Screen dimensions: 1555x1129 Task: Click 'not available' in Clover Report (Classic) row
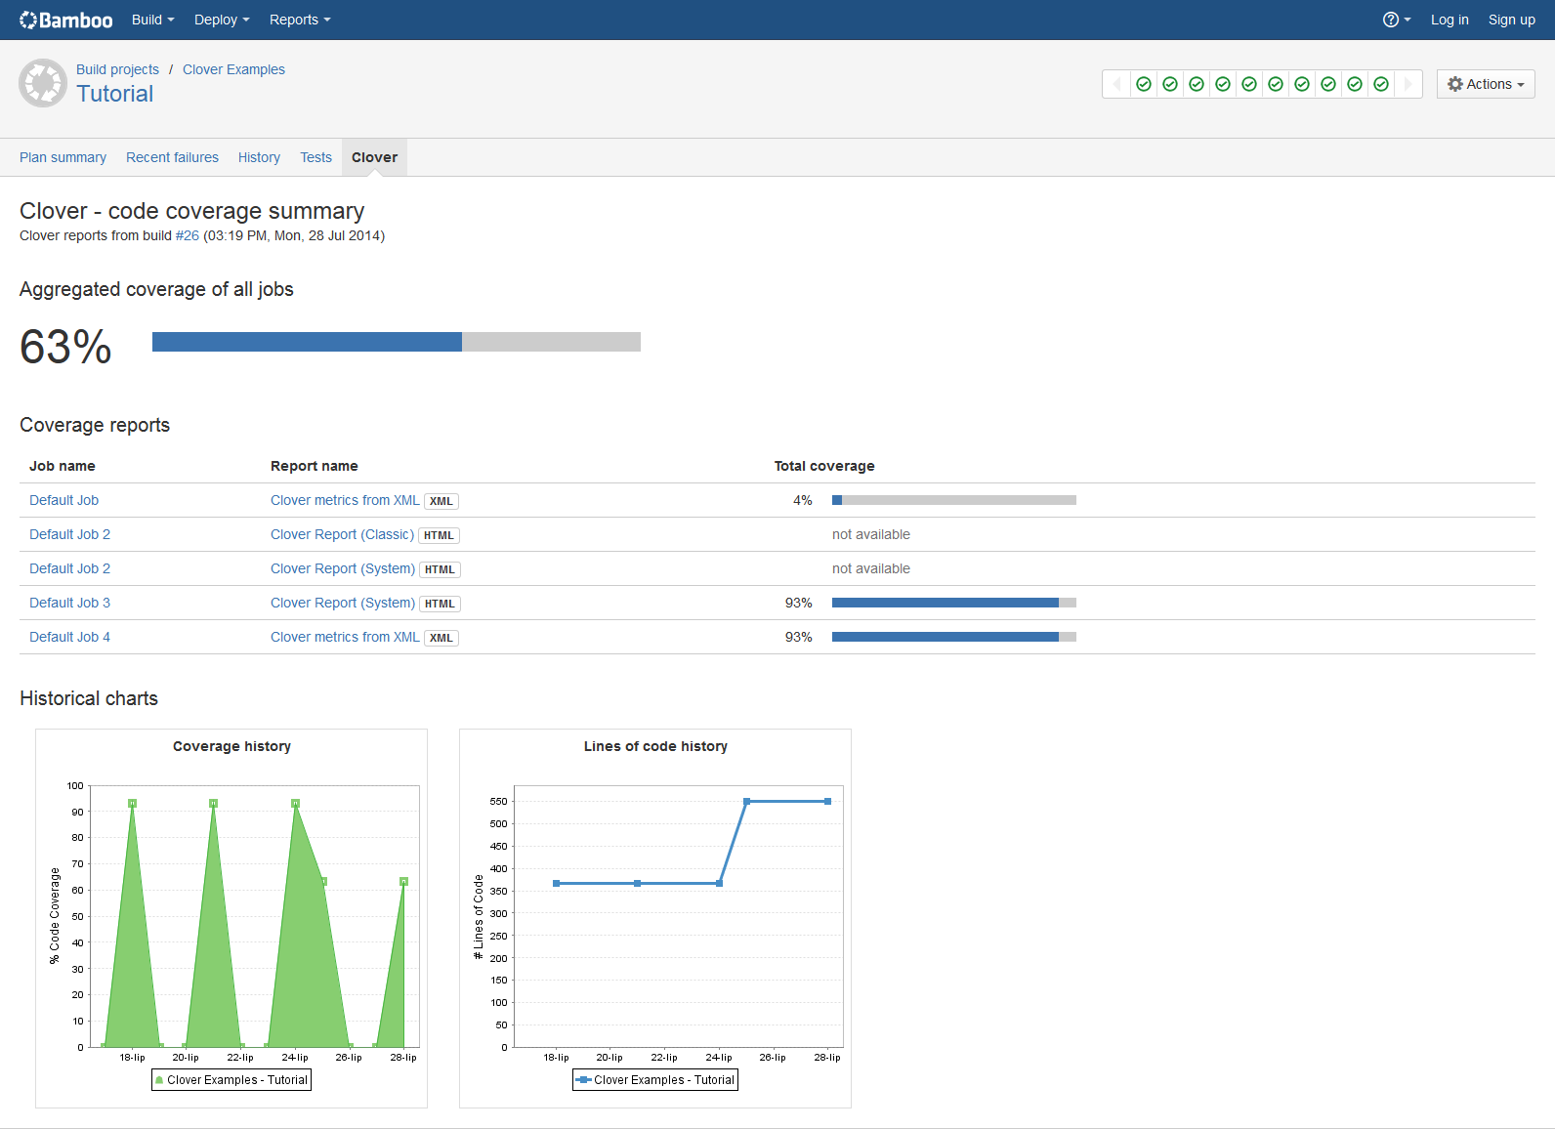tap(871, 534)
